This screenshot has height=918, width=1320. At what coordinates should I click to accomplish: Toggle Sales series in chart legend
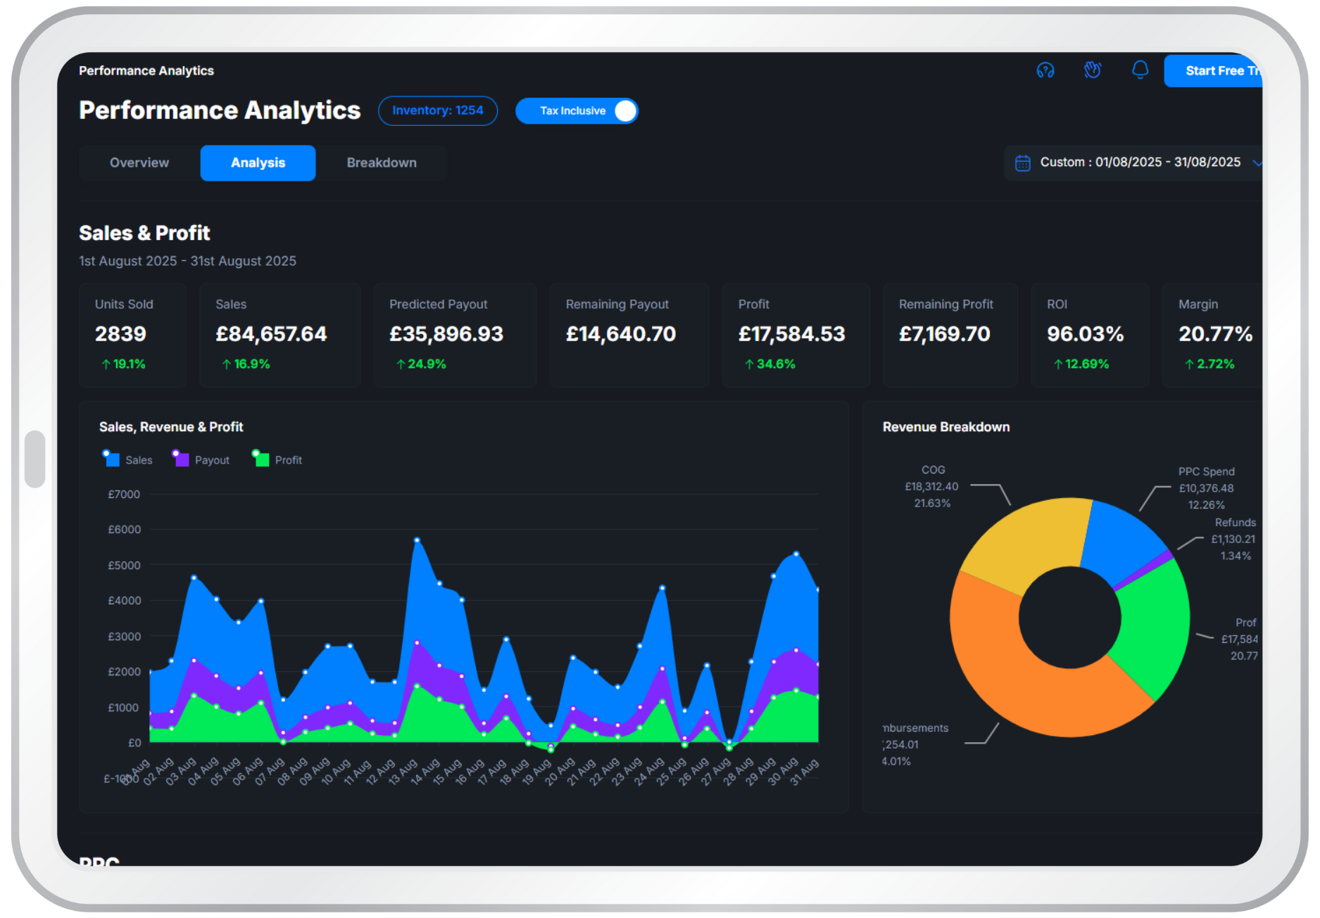pos(128,460)
